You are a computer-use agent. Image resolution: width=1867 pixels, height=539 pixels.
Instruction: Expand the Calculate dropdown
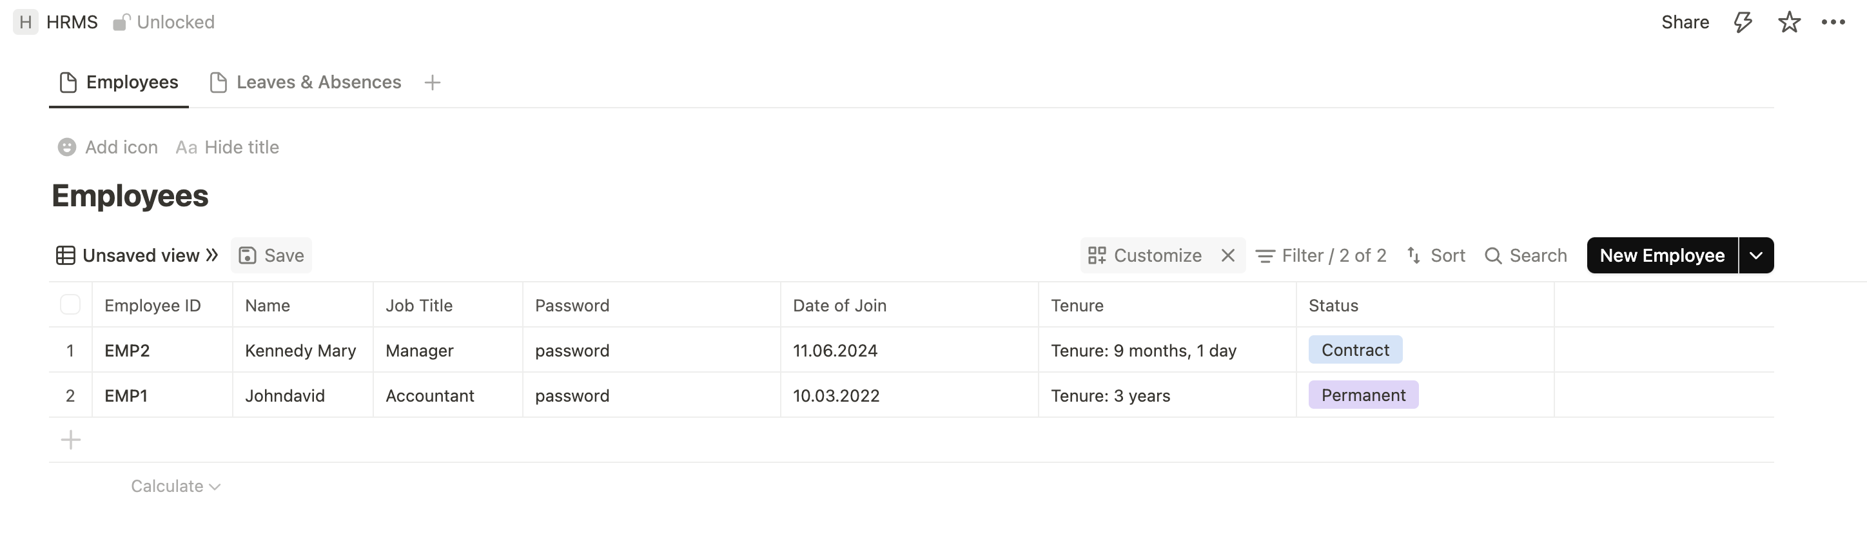[x=175, y=486]
